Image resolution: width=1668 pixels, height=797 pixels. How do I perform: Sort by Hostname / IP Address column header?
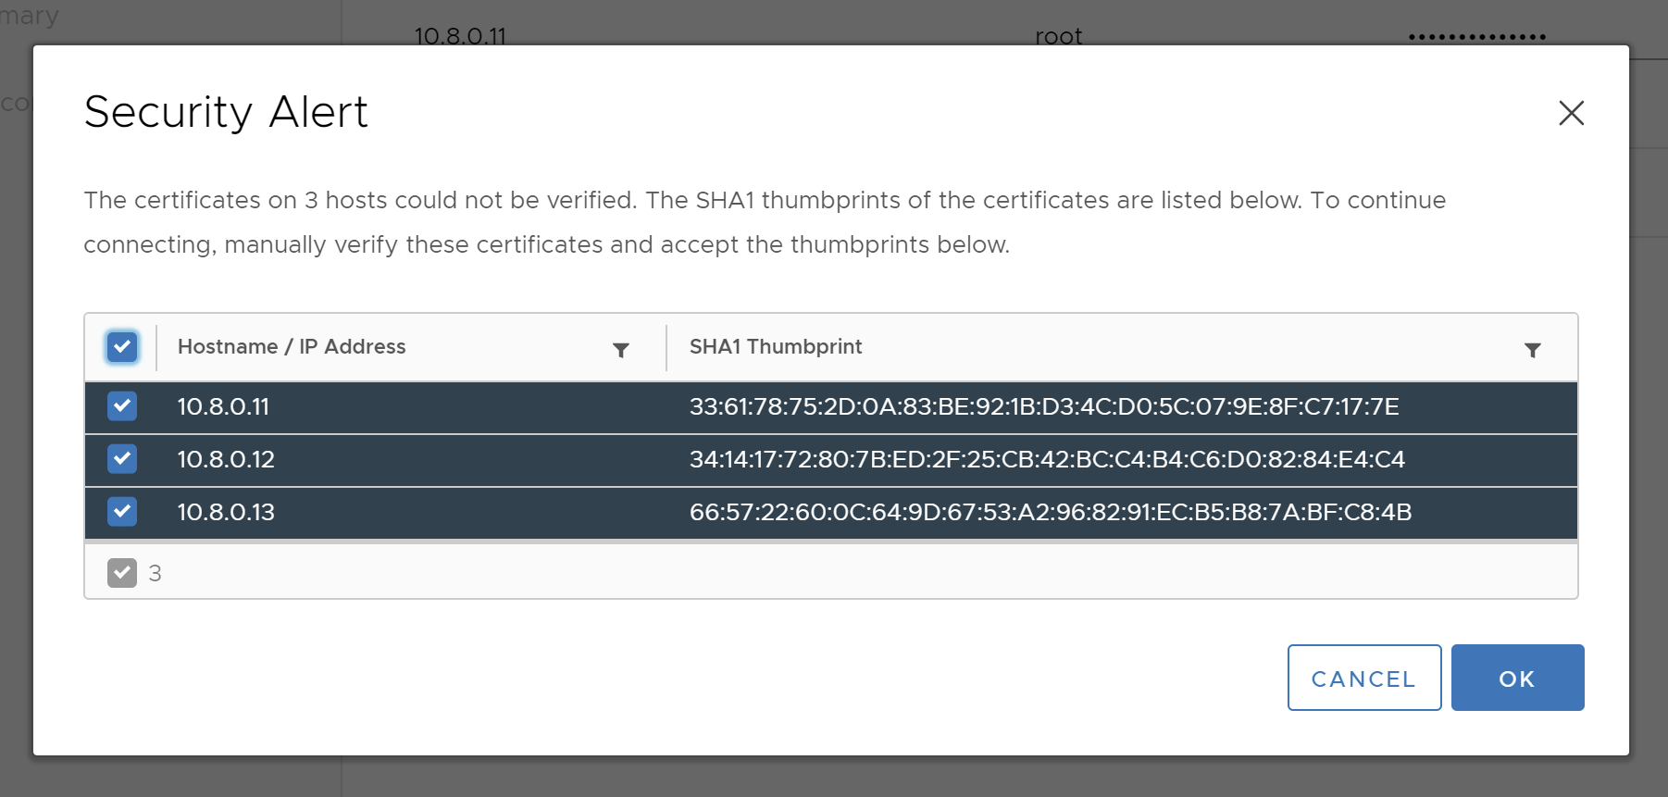point(292,347)
